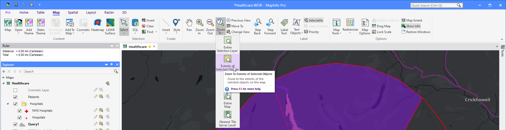Screen dimensions: 506x130
Task: Click auto-label icon on Query1 row
Action: coord(108,124)
